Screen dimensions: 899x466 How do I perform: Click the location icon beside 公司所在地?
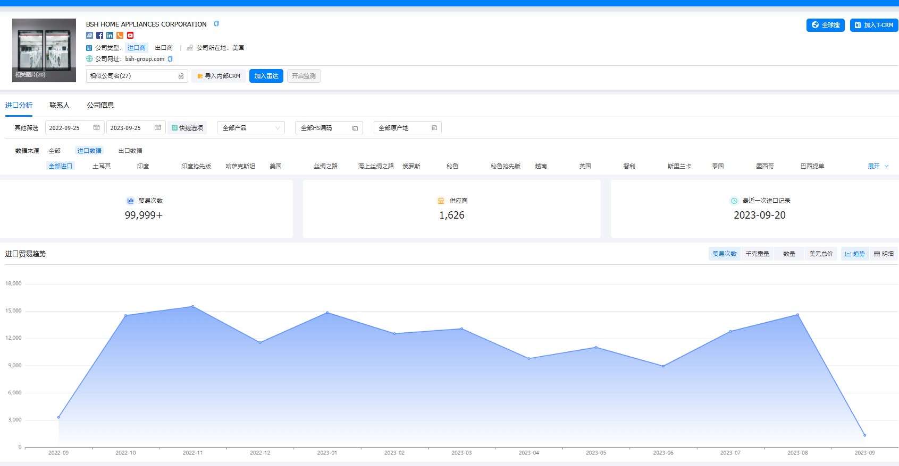[x=190, y=48]
